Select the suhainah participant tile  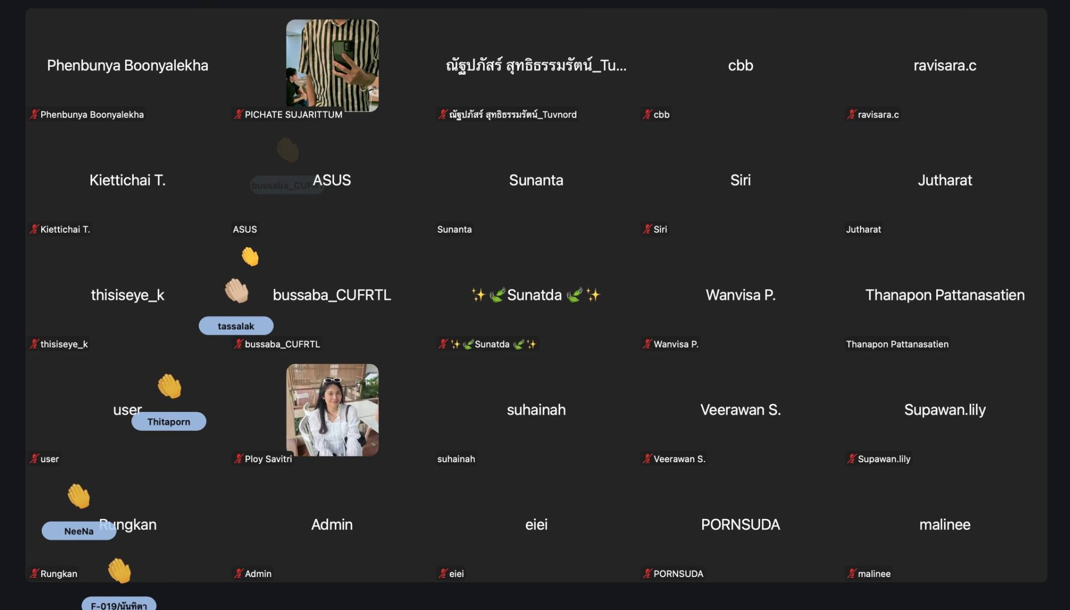[536, 410]
